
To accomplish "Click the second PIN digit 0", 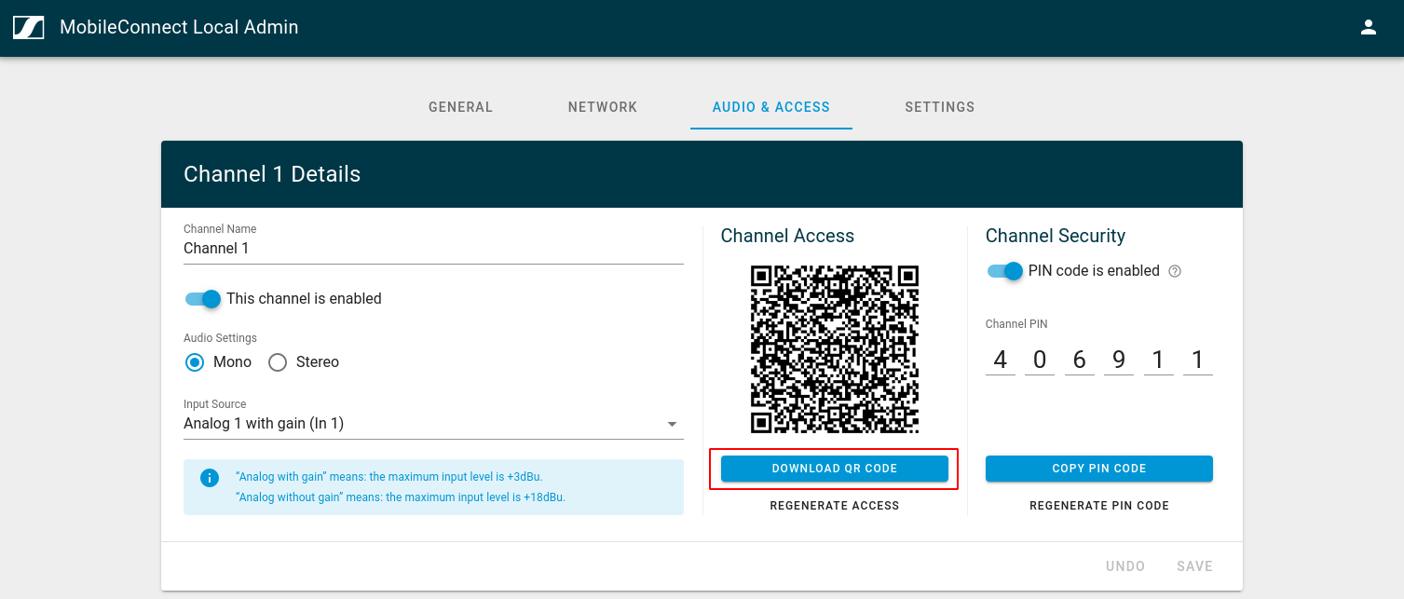I will coord(1040,361).
